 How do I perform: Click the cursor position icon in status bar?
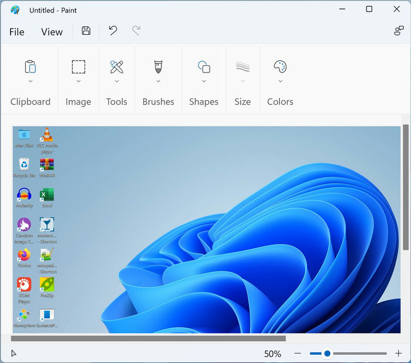coord(14,353)
